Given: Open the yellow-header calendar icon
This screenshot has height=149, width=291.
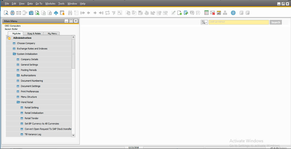Looking at the screenshot, I should 219,13.
